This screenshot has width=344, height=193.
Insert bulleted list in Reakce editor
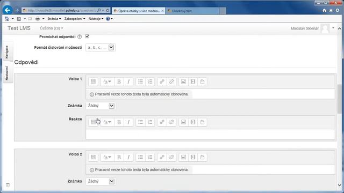point(140,122)
